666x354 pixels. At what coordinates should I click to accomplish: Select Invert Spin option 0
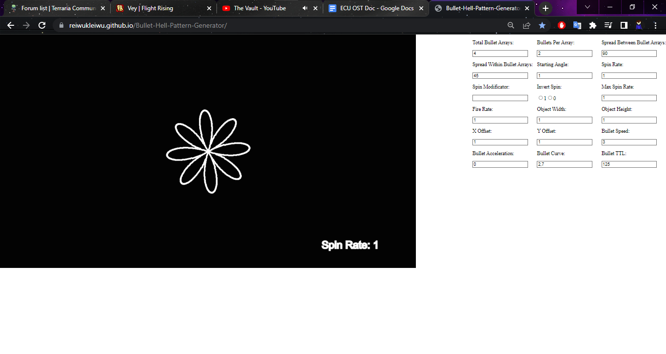point(550,98)
